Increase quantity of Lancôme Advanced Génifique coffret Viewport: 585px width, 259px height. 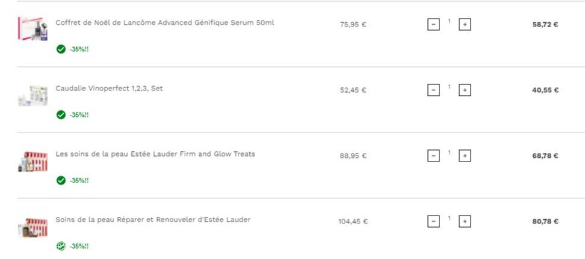[x=465, y=25]
